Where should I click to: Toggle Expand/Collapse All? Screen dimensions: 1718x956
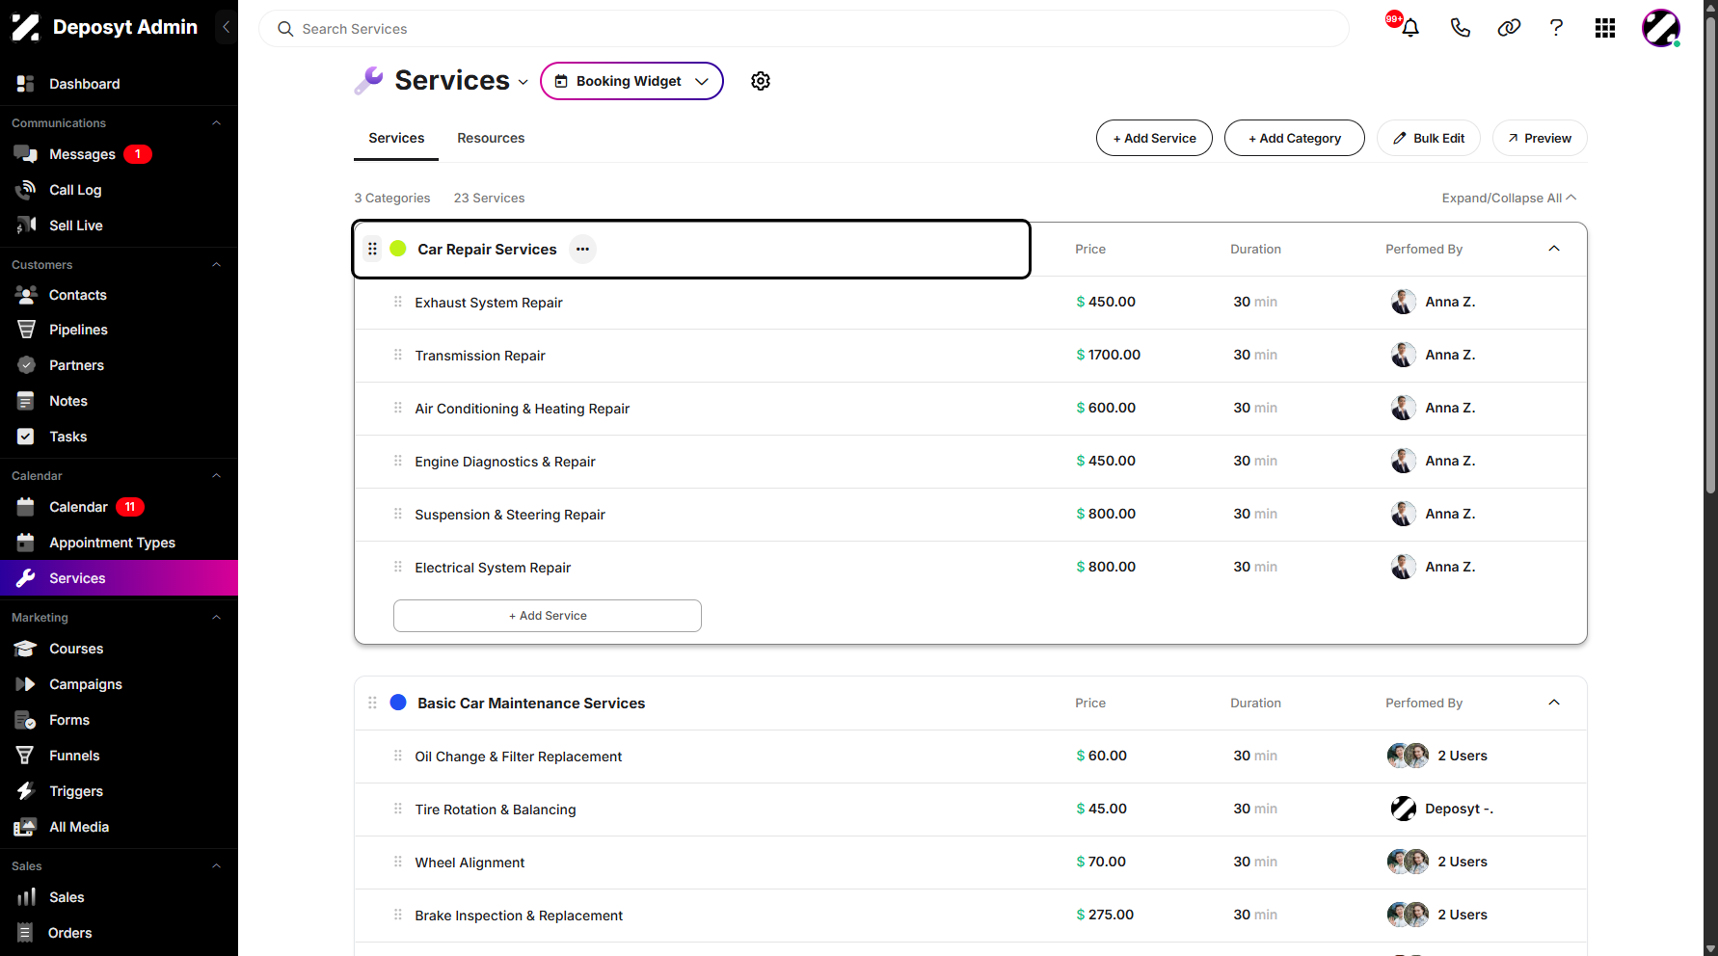pyautogui.click(x=1509, y=198)
